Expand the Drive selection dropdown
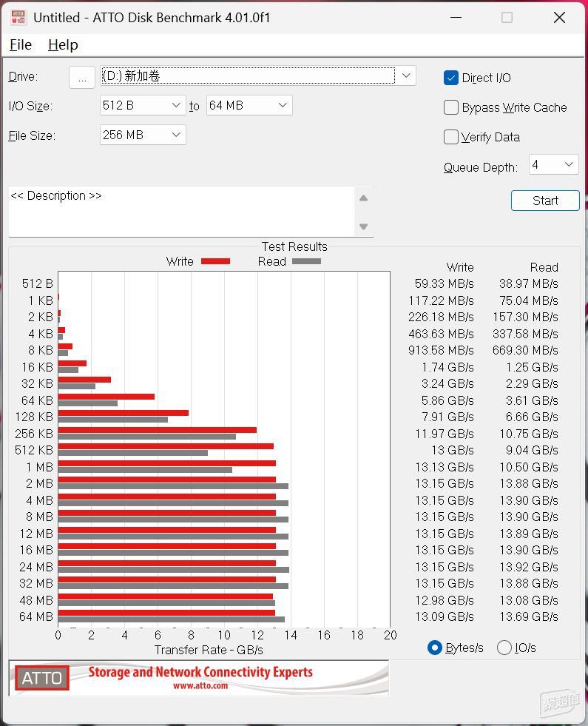 406,76
